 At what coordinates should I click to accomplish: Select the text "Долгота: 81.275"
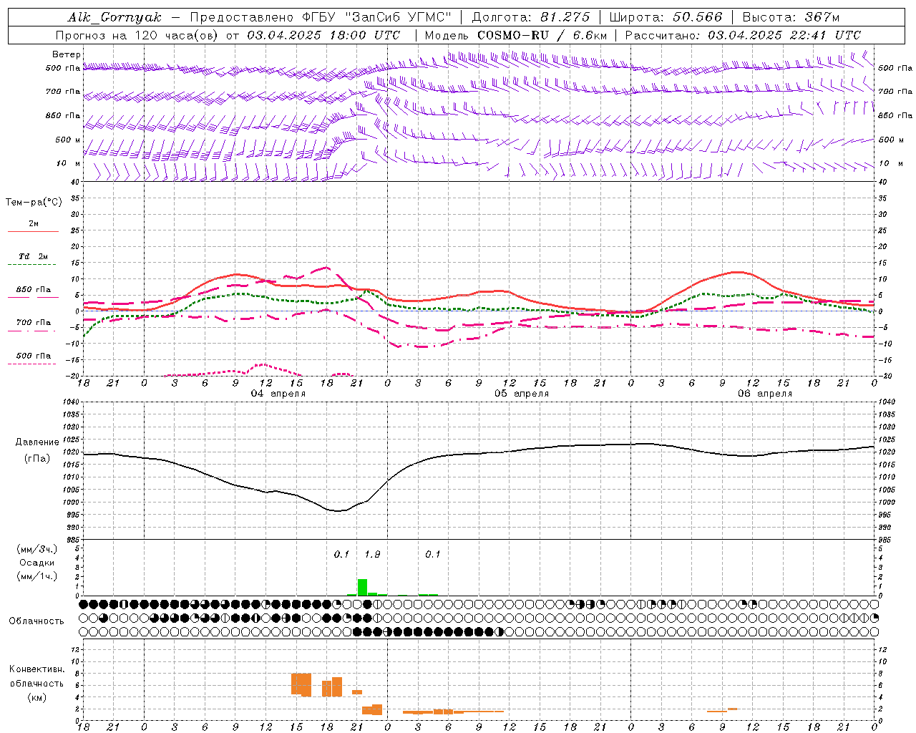coord(531,17)
